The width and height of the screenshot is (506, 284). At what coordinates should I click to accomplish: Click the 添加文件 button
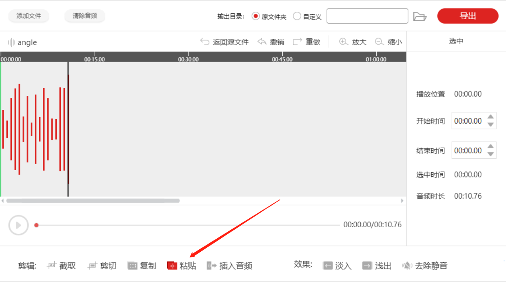click(29, 16)
